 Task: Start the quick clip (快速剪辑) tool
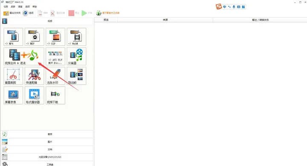pyautogui.click(x=35, y=76)
